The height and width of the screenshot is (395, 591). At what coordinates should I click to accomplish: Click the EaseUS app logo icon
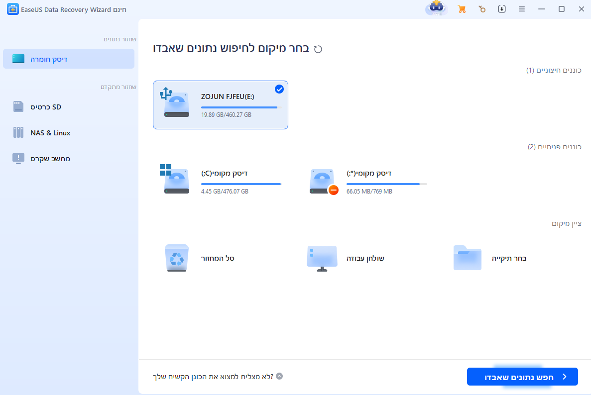(12, 9)
